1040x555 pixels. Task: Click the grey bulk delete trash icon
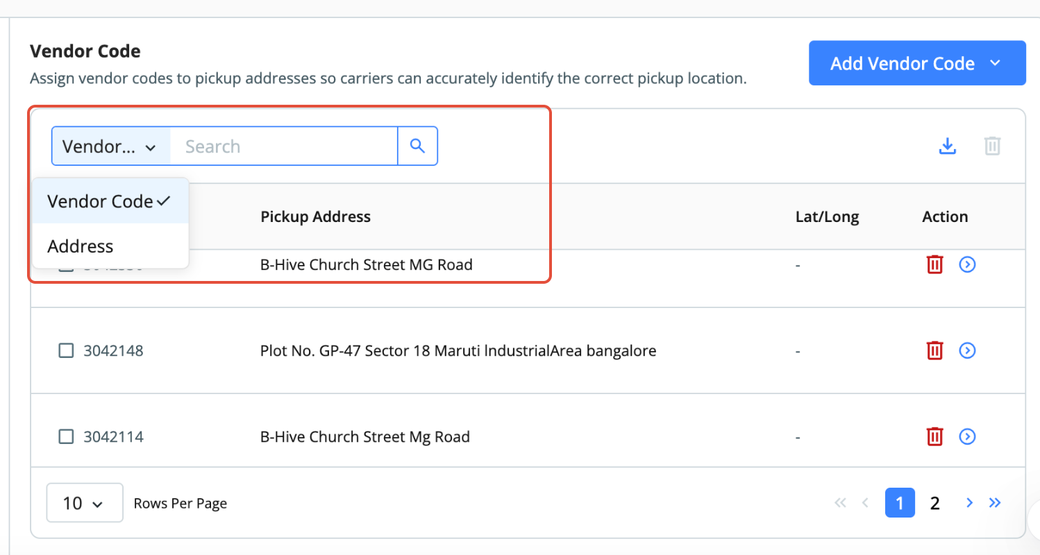coord(993,146)
